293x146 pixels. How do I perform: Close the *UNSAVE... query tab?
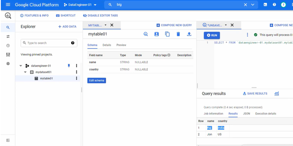pos(232,25)
